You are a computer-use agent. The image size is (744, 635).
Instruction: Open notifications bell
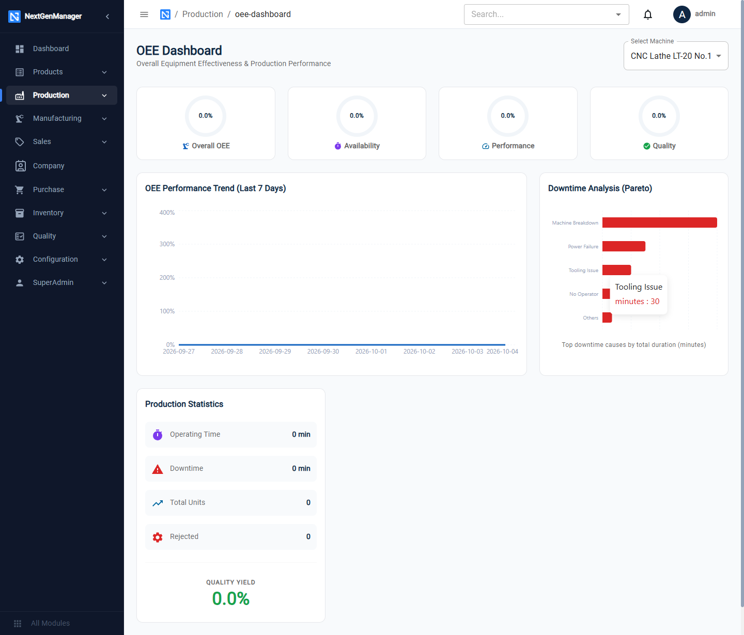pos(648,14)
